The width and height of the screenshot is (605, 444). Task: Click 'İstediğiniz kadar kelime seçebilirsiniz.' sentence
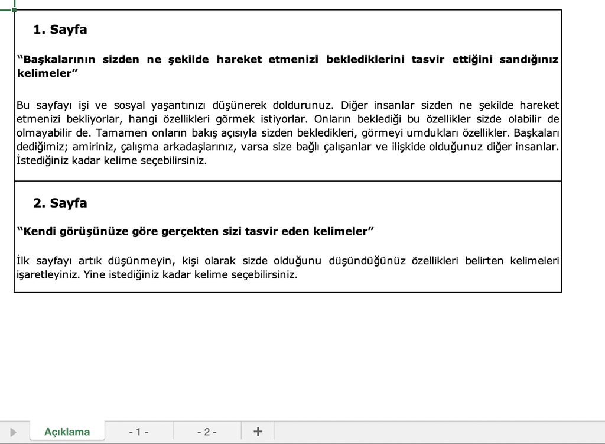(x=112, y=161)
